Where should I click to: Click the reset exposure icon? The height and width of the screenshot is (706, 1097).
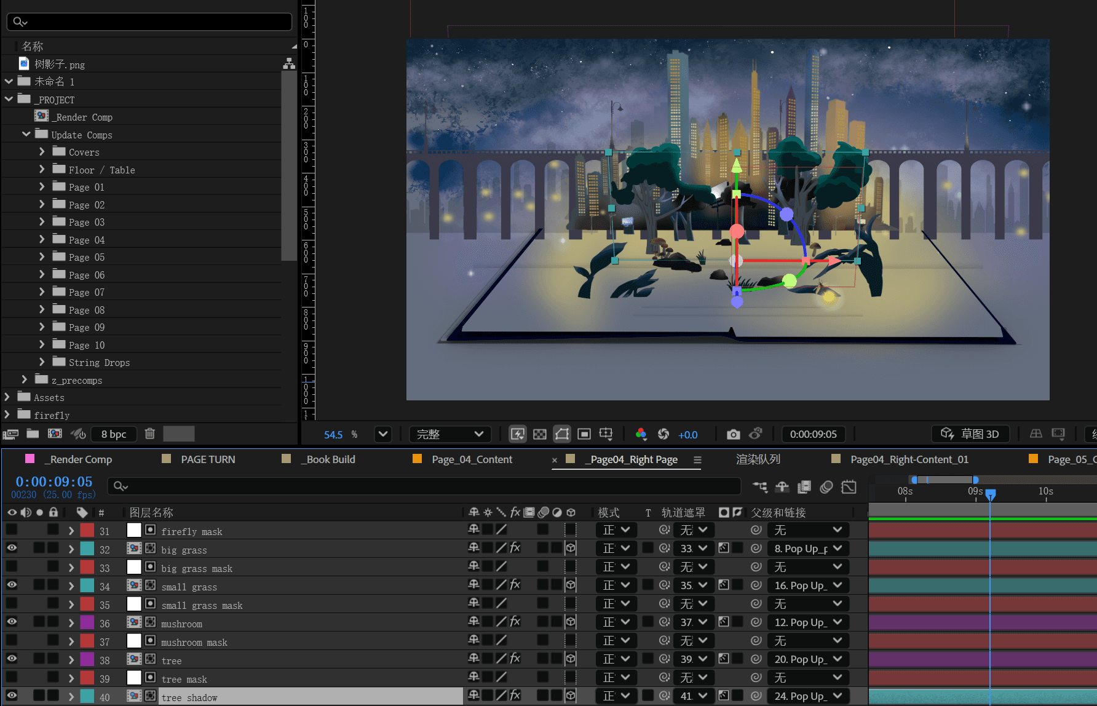click(x=663, y=434)
